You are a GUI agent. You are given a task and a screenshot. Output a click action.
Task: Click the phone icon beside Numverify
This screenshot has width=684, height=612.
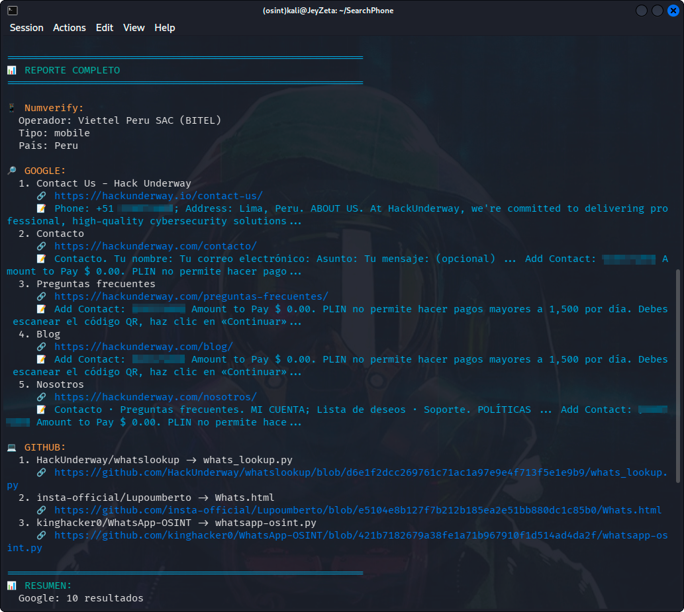(12, 108)
